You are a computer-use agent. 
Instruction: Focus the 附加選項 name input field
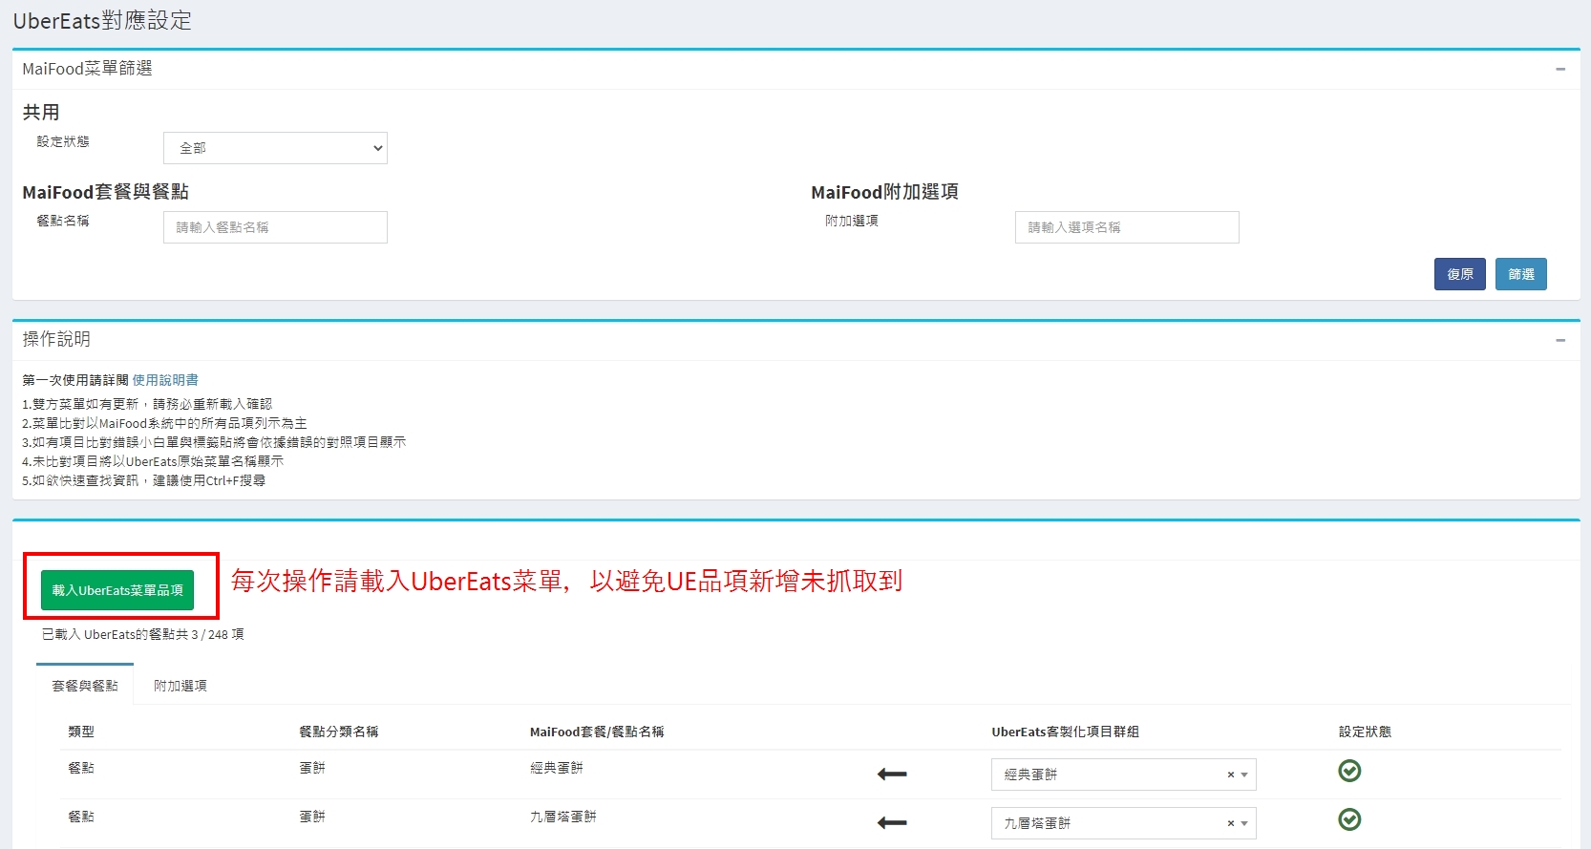(1126, 227)
